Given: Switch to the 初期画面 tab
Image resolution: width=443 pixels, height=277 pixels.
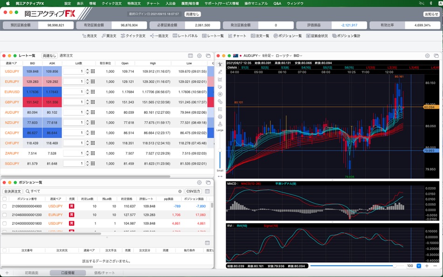Looking at the screenshot, I should tap(32, 273).
